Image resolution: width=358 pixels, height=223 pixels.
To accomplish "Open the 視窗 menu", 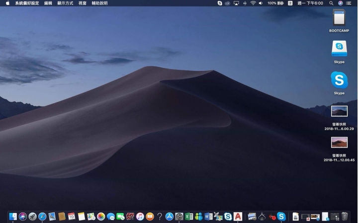I will [83, 3].
